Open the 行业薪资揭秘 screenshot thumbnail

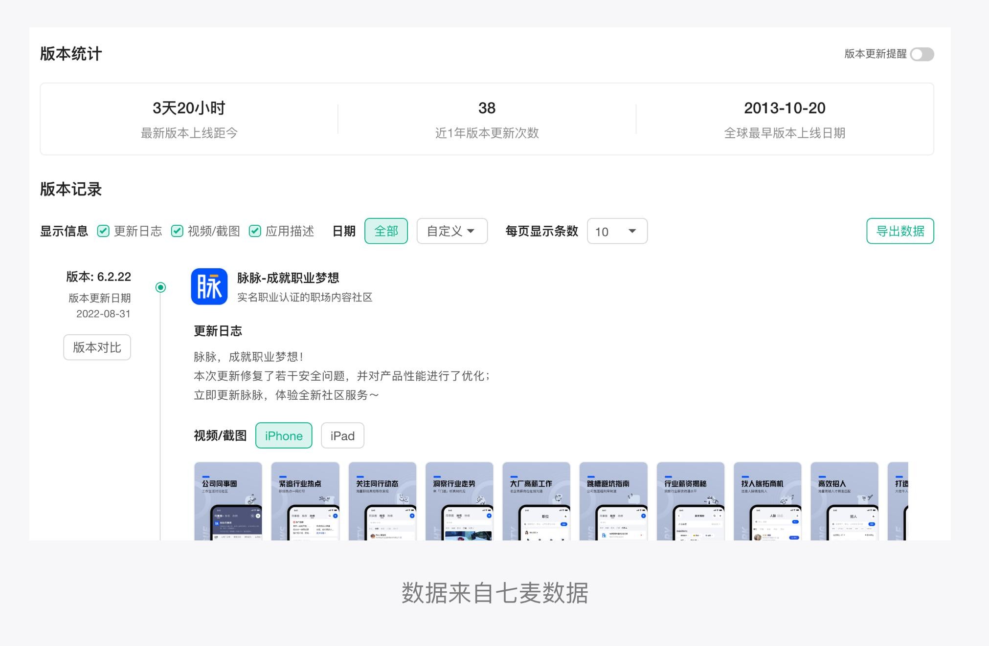[690, 501]
